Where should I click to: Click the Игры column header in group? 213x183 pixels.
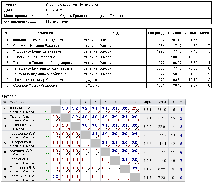coord(147,102)
